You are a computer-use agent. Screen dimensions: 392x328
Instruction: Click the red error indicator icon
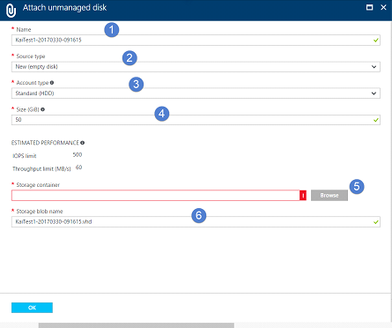[x=303, y=196]
